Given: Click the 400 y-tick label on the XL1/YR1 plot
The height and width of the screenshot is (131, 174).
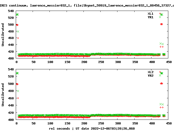Looking at the screenshot, I should pos(11,58).
